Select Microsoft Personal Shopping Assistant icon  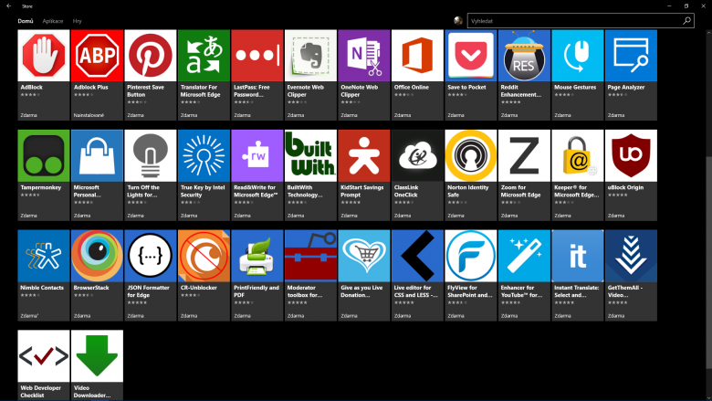coord(97,156)
